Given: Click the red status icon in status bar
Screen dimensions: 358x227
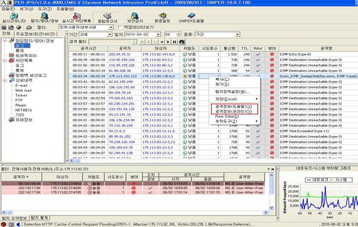Looking at the screenshot, I should 3,224.
